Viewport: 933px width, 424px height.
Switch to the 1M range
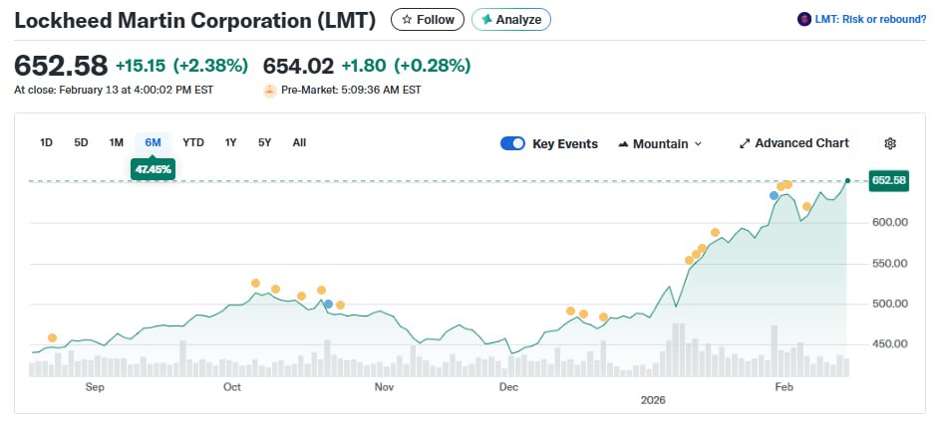[x=116, y=142]
